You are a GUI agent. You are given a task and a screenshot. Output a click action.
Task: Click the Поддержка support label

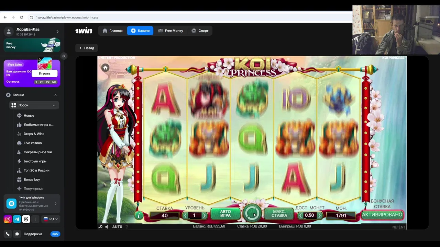[x=33, y=234]
